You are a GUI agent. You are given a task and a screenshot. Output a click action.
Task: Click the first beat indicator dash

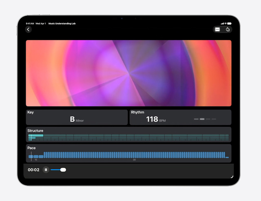pyautogui.click(x=196, y=119)
